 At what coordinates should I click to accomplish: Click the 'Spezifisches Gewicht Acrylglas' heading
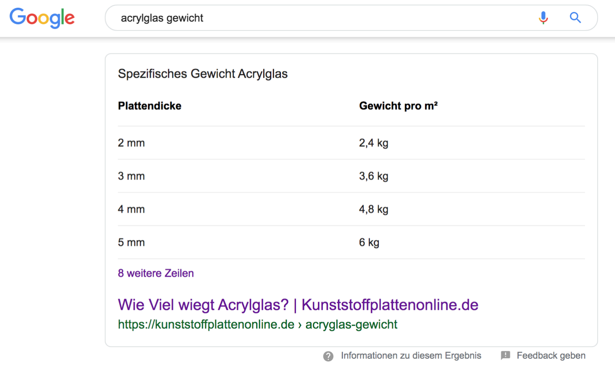203,74
